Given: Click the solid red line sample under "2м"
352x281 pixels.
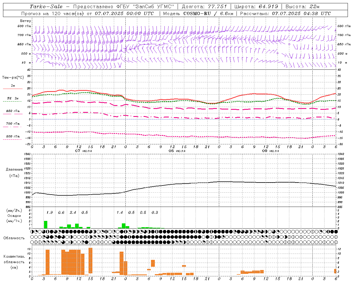Looking at the screenshot, I should coord(13,89).
